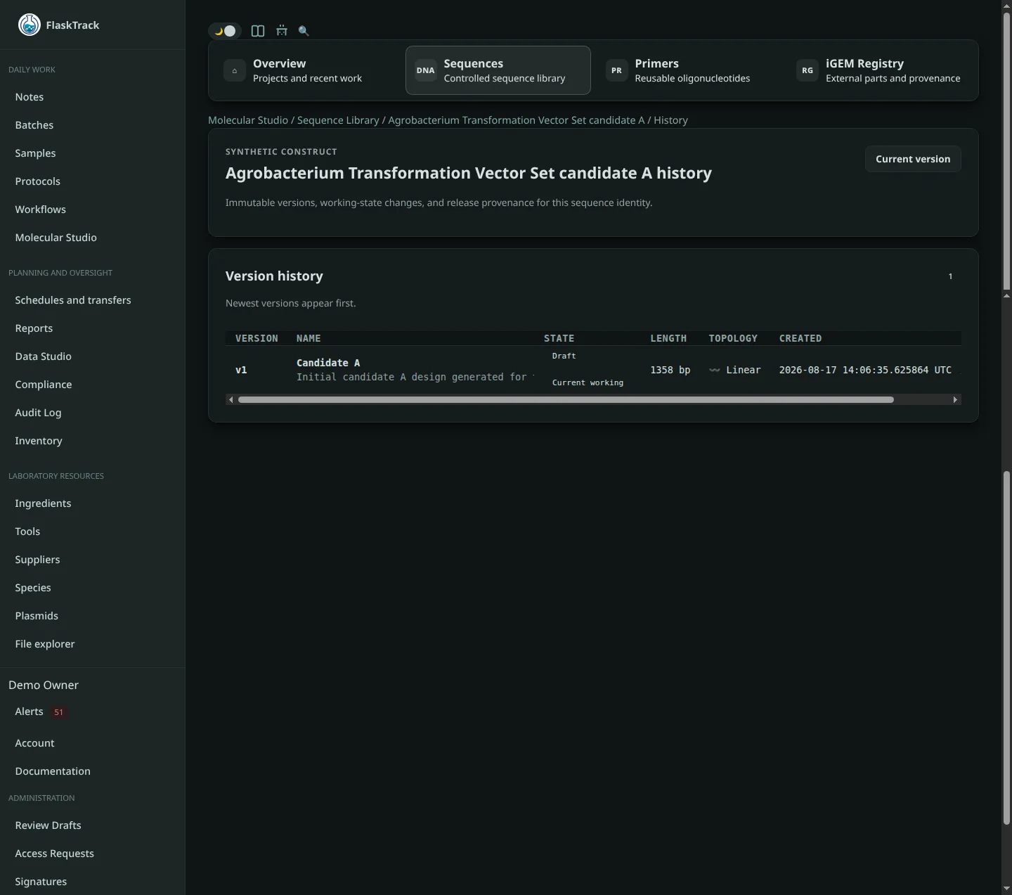Click the PR badge icon on Primers

coord(616,70)
